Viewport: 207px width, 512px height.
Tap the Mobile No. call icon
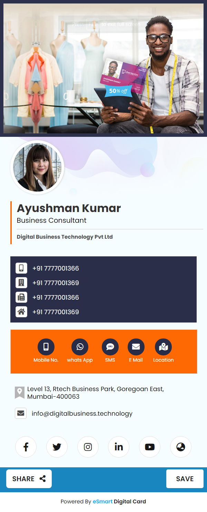coord(46,347)
